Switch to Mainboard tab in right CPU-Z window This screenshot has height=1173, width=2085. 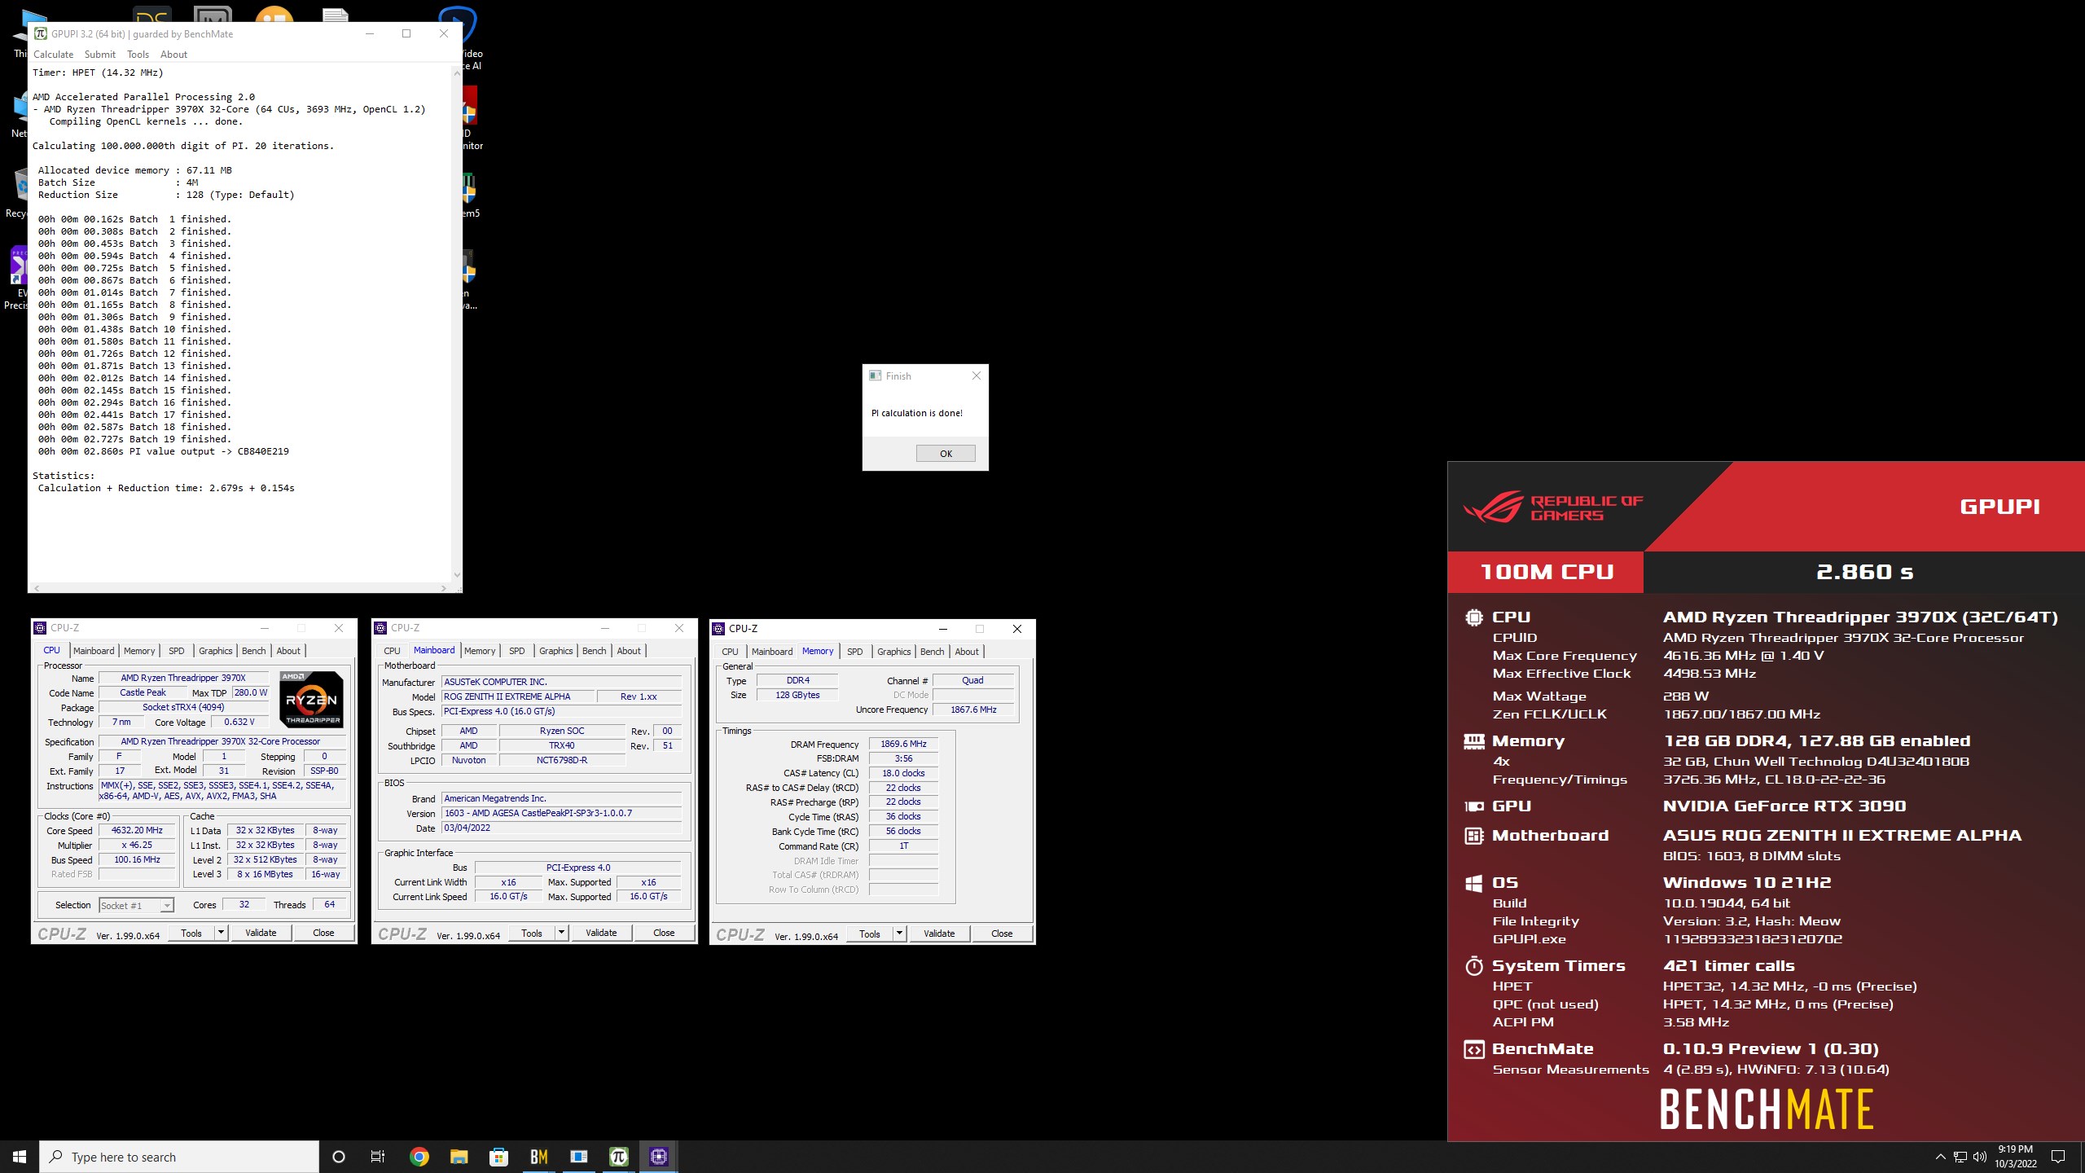coord(772,652)
